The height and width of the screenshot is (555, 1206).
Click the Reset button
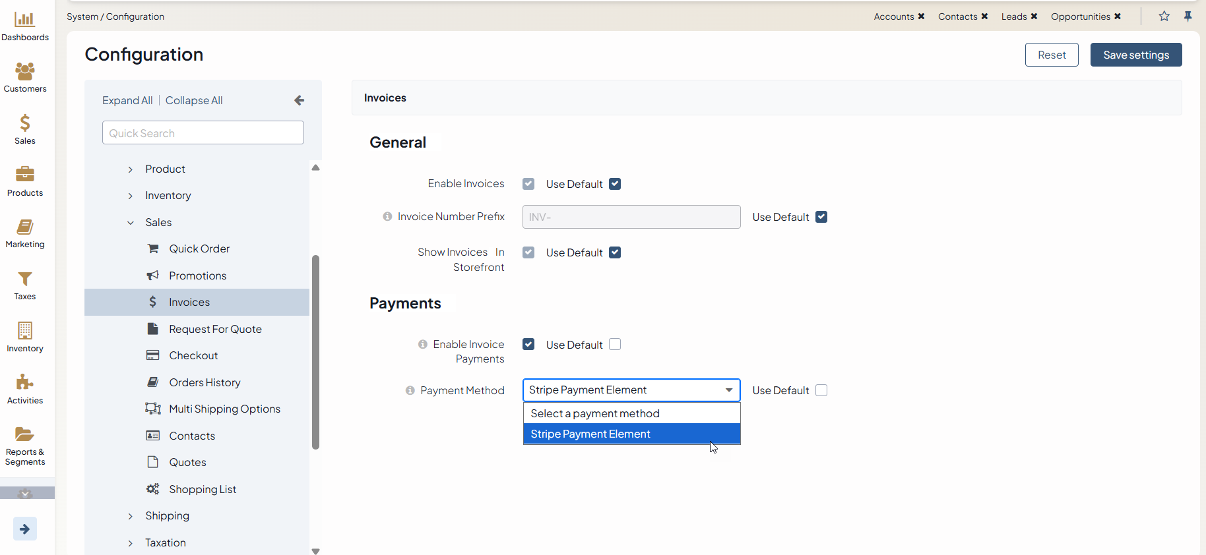[x=1052, y=55]
